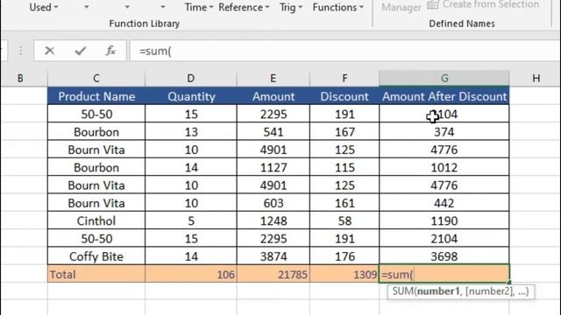Select the discount cell 58
Screen dimensions: 561x315
pyautogui.click(x=344, y=220)
